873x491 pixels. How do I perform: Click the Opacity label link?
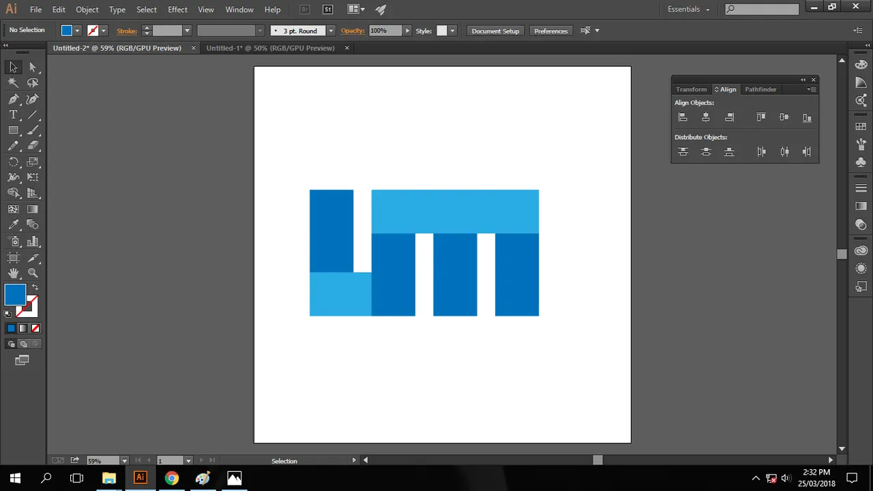(x=353, y=31)
